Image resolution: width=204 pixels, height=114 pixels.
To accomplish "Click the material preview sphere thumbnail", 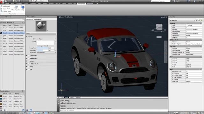I will (x=41, y=26).
